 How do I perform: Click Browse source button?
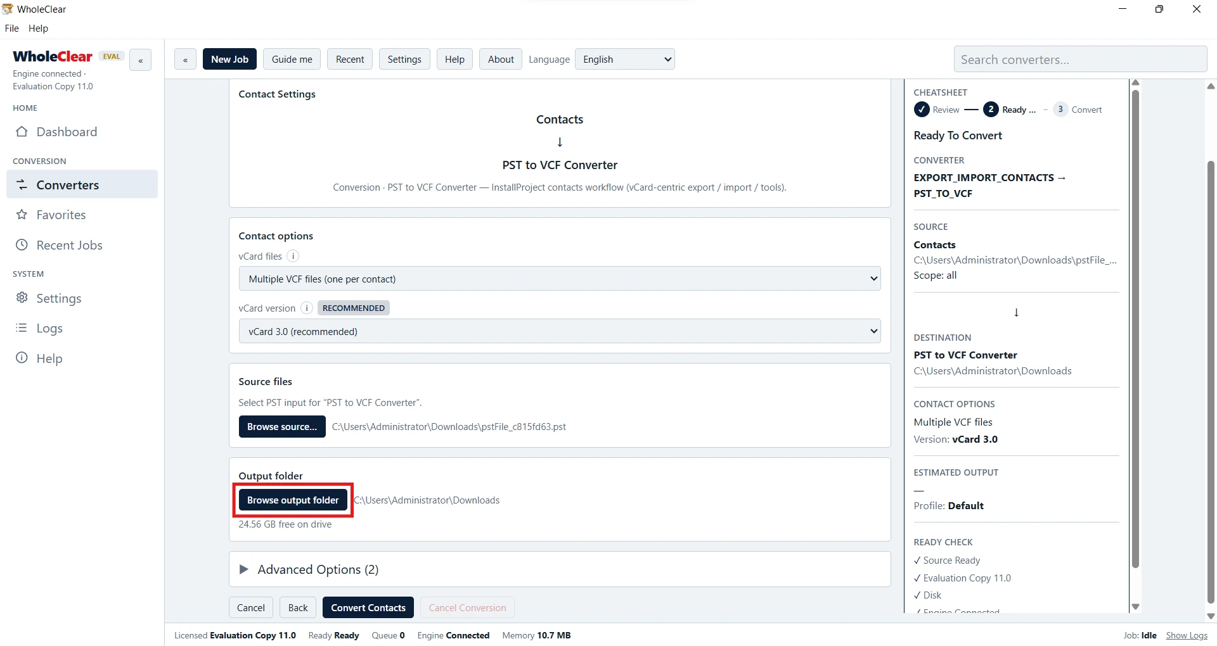(282, 427)
